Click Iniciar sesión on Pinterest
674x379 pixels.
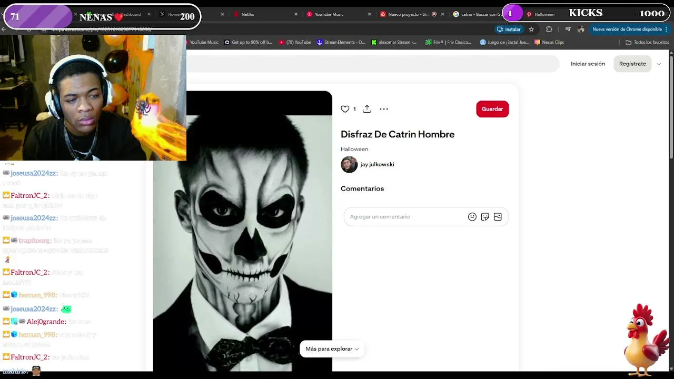click(x=588, y=64)
